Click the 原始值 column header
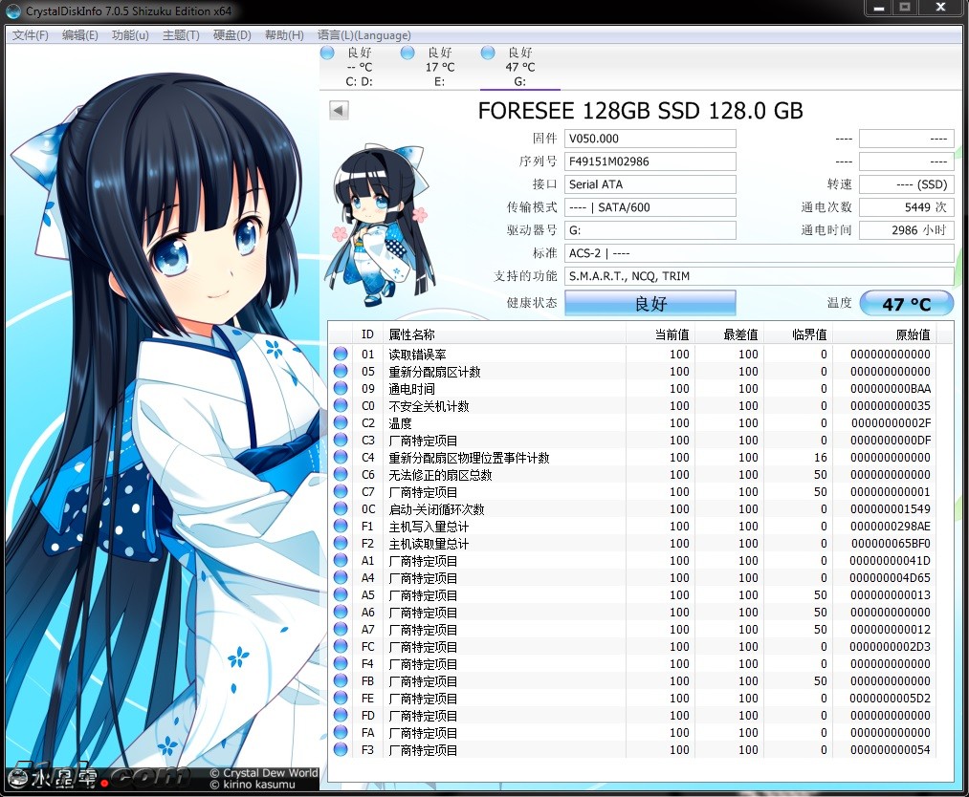Image resolution: width=969 pixels, height=797 pixels. click(884, 334)
